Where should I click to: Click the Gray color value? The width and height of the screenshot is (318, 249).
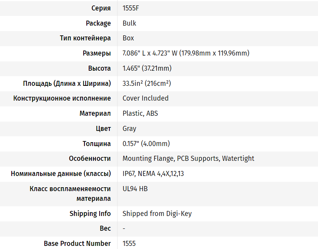[129, 129]
